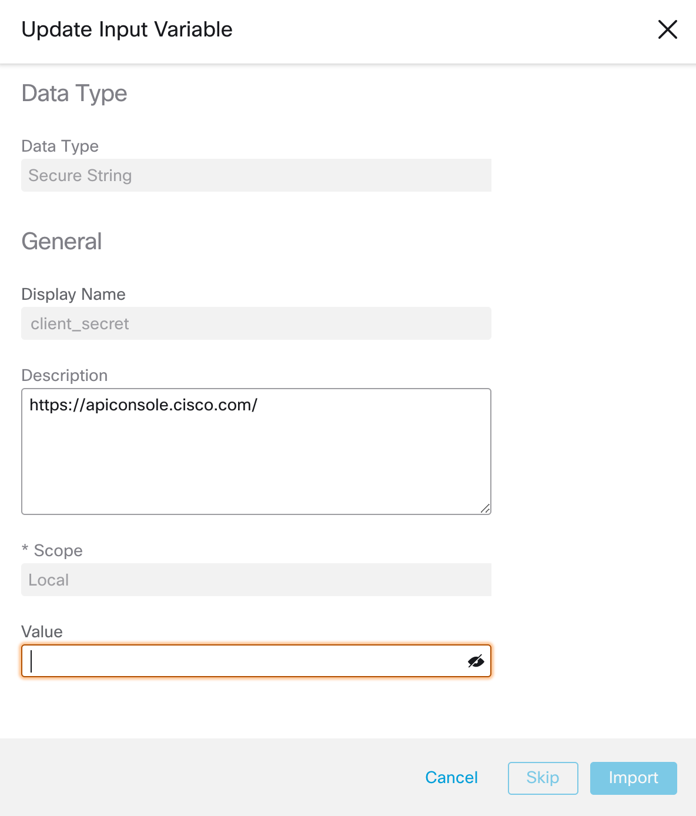Focus the Description text area
Image resolution: width=696 pixels, height=816 pixels.
tap(256, 451)
